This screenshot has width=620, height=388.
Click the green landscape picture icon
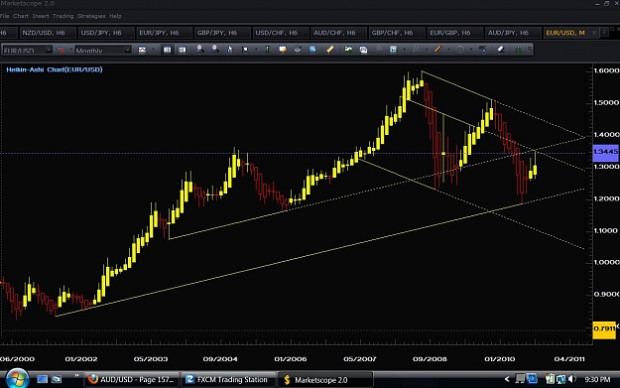point(348,50)
